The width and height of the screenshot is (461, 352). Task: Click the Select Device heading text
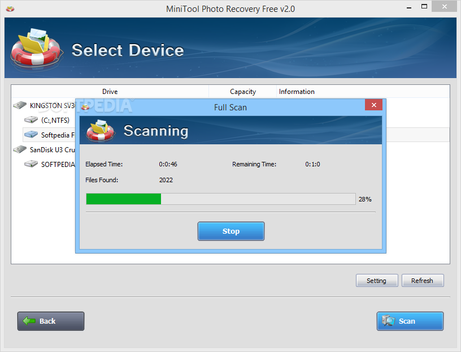[128, 50]
